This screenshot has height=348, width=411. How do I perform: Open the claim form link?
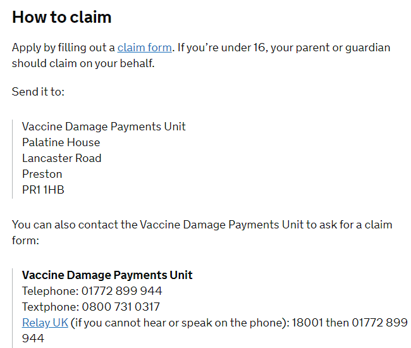144,47
